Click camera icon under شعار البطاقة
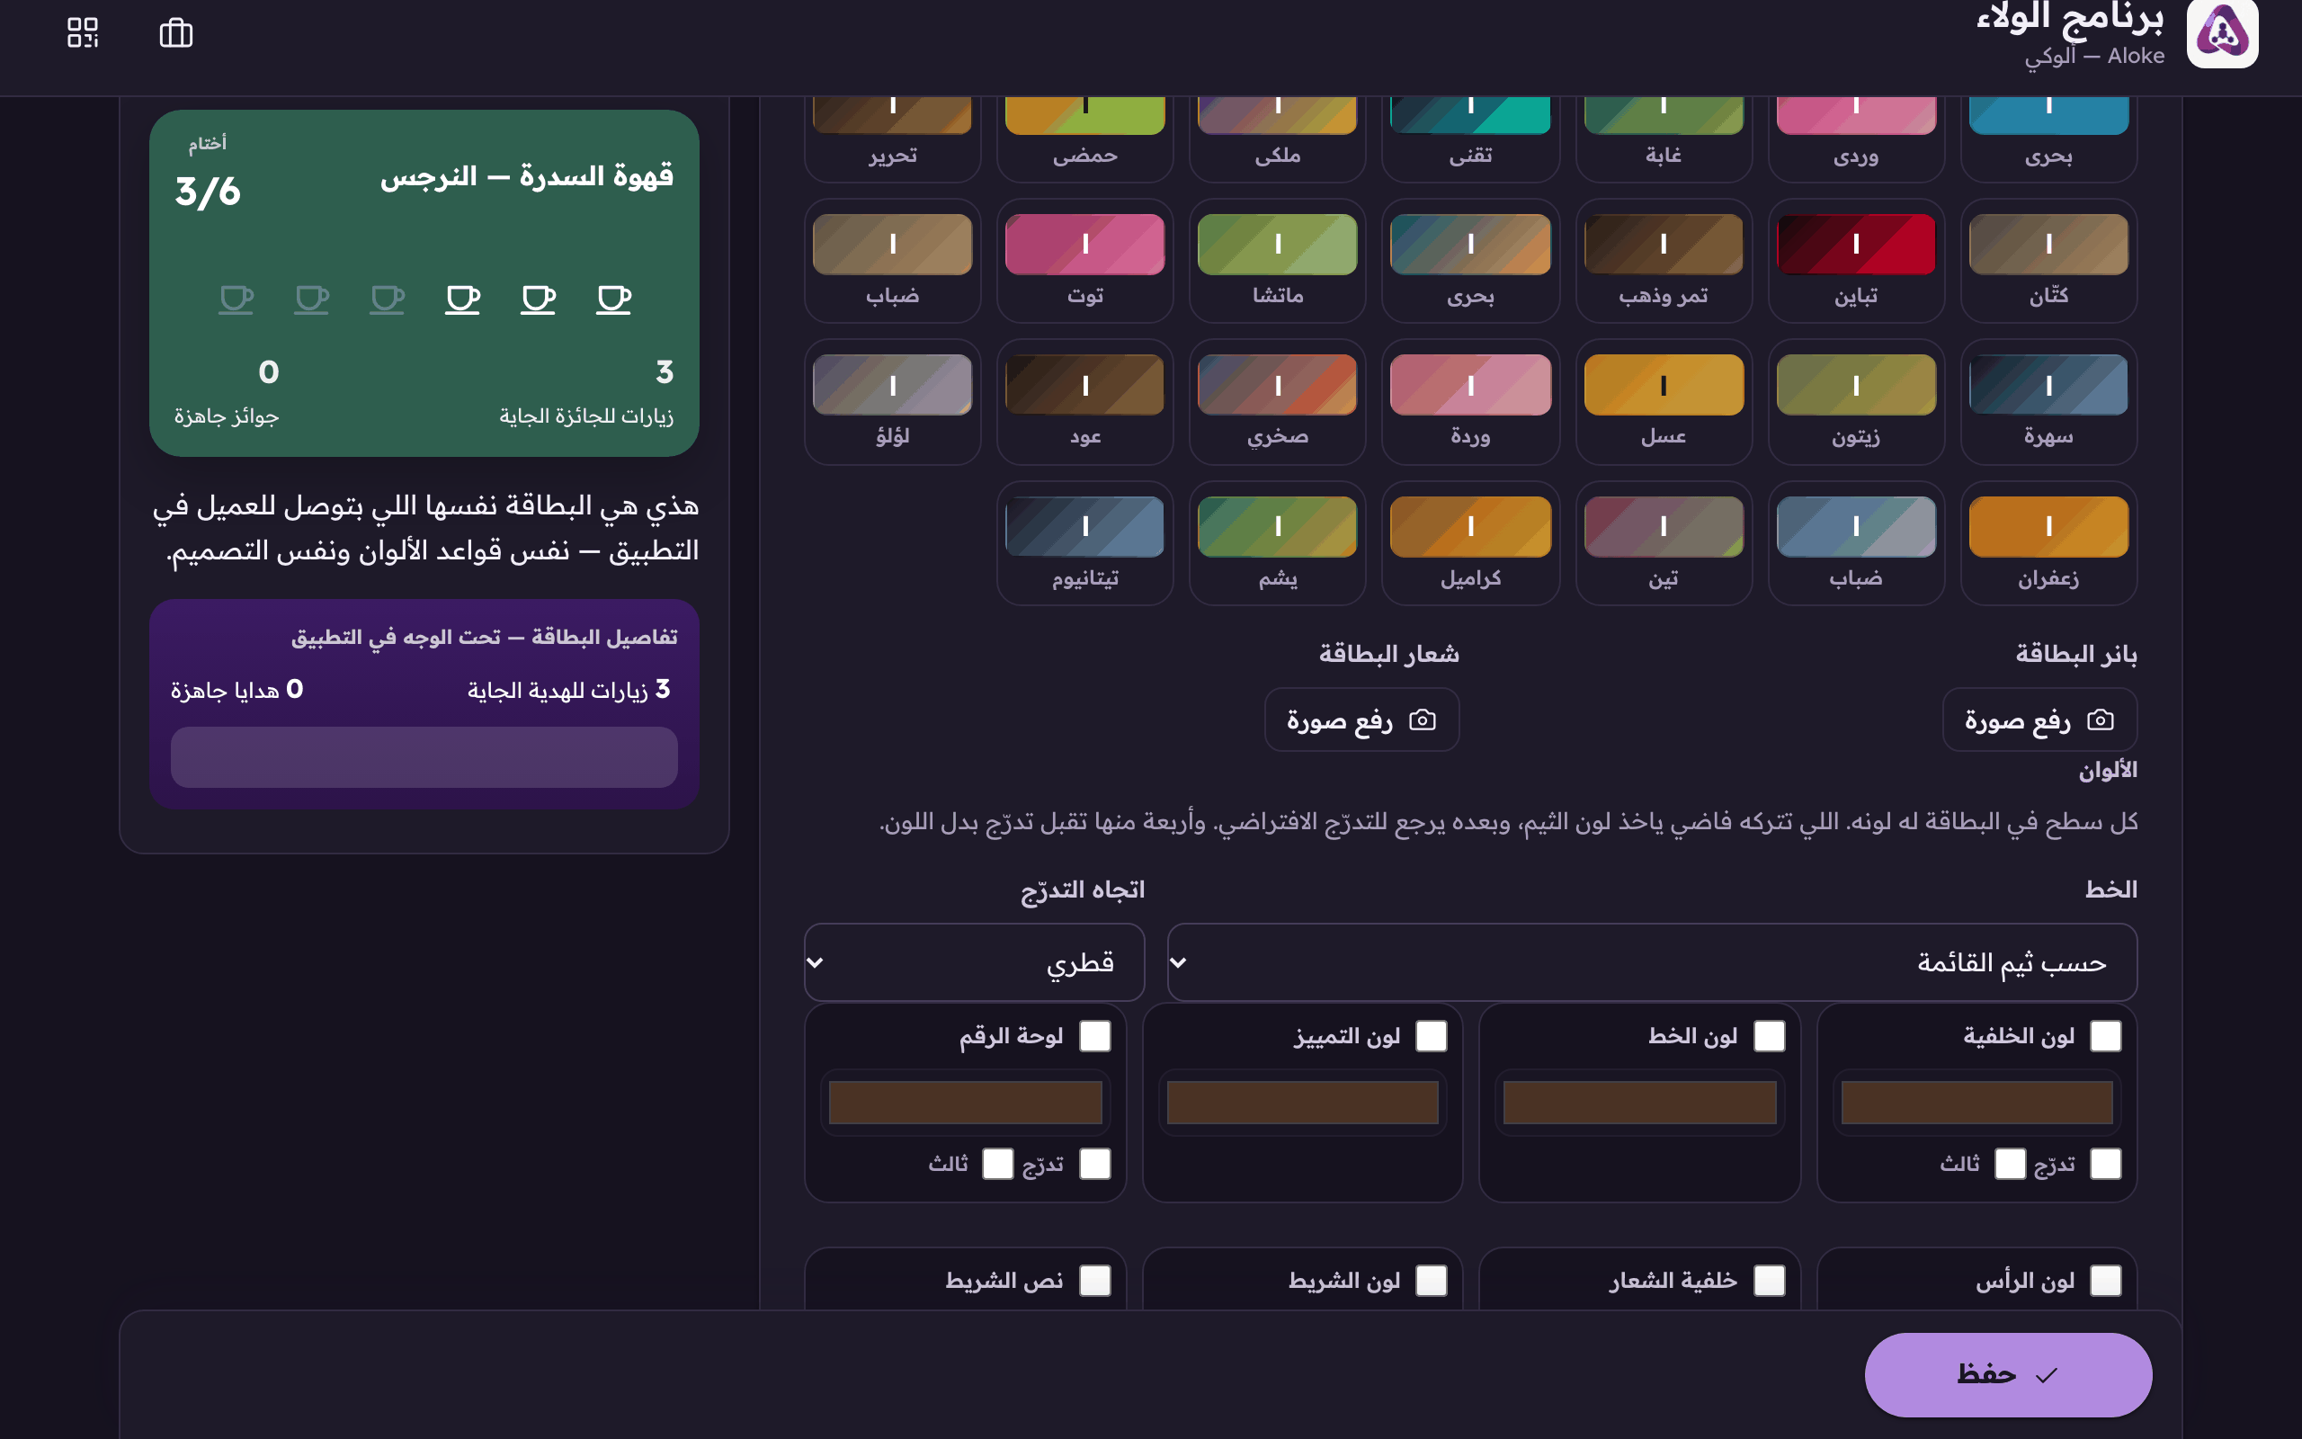The image size is (2302, 1439). [1422, 719]
